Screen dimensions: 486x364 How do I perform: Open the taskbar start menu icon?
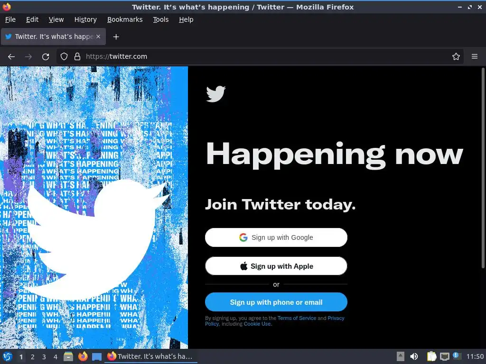click(x=7, y=356)
